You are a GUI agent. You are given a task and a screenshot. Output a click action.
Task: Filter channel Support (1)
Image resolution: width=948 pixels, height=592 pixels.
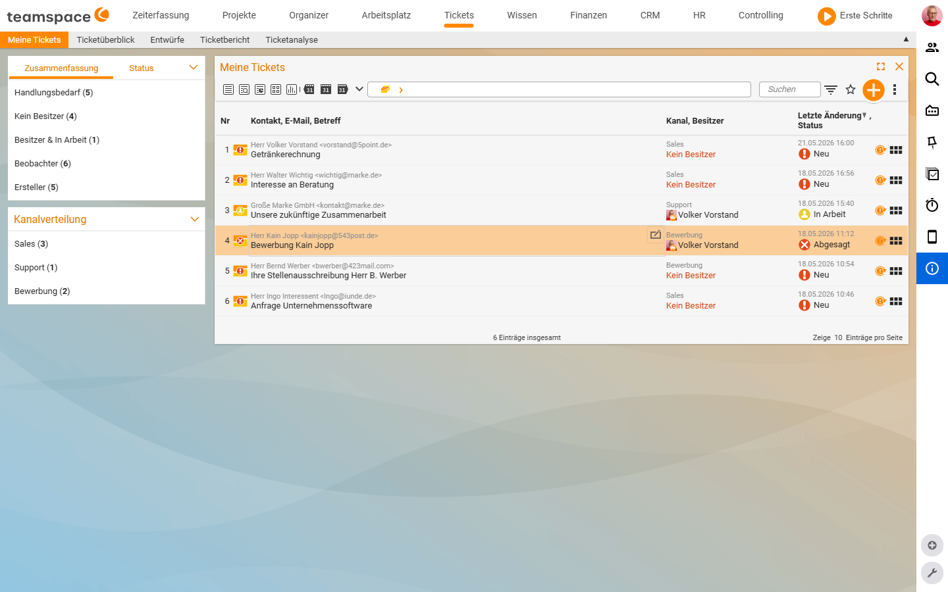coord(36,268)
